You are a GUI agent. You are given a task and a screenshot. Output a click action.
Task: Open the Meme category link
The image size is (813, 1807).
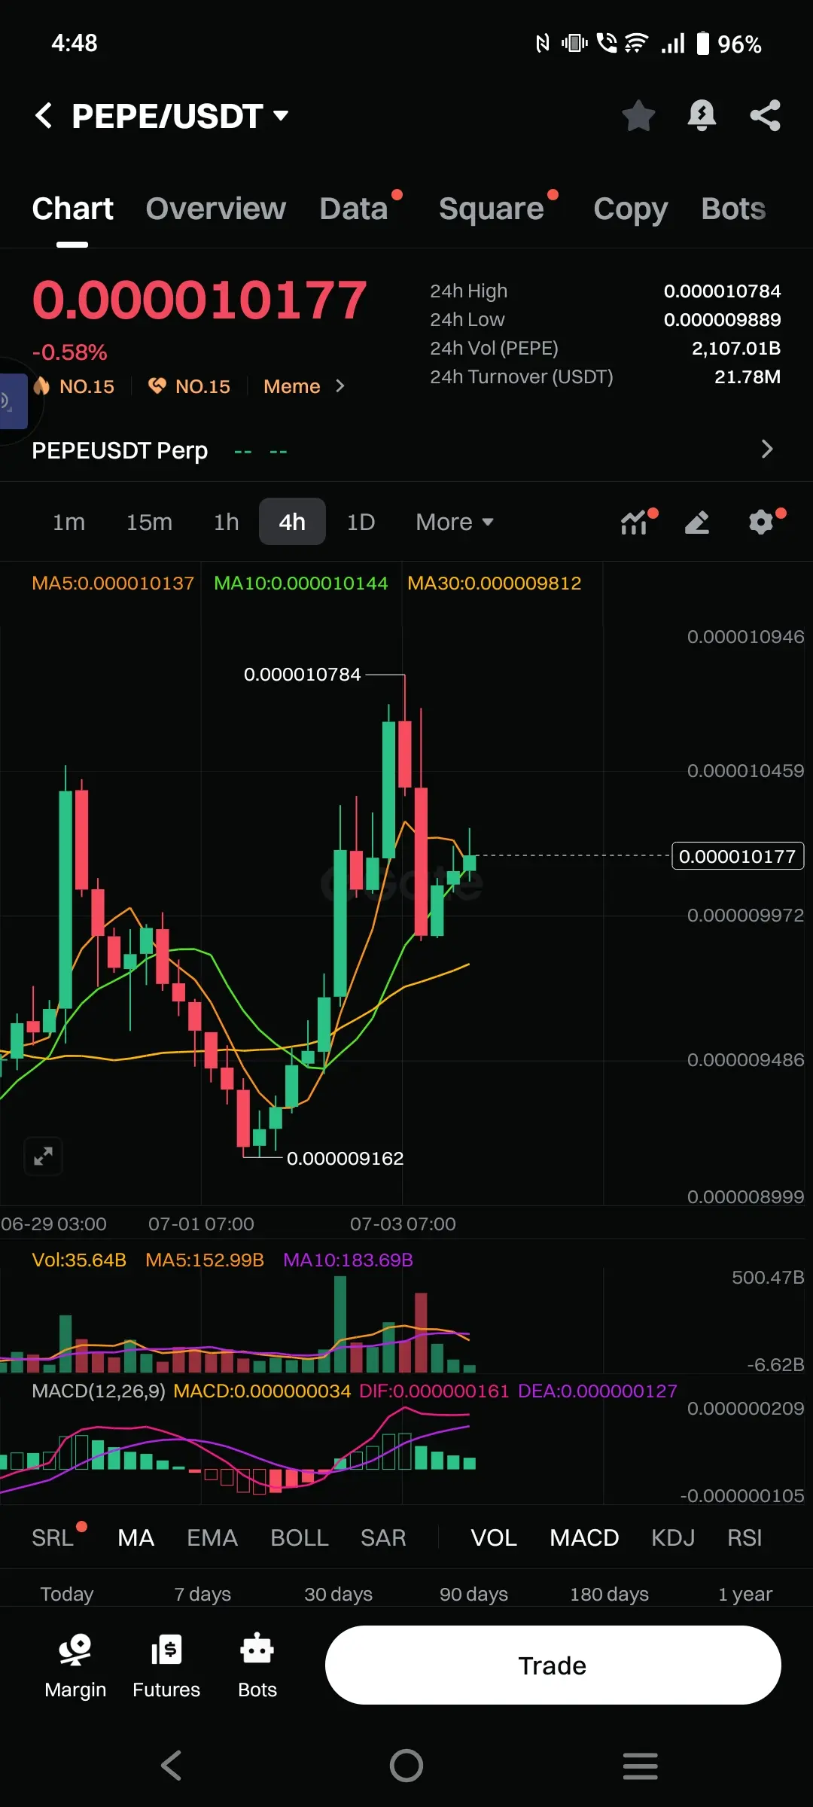tap(304, 386)
